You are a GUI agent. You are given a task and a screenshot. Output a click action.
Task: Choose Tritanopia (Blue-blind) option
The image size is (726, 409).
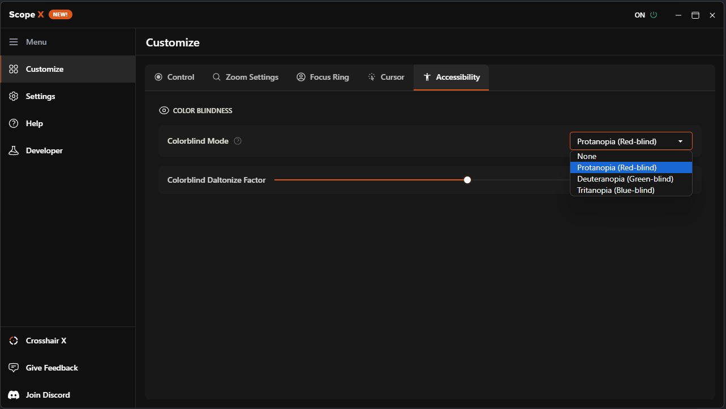[x=616, y=191]
